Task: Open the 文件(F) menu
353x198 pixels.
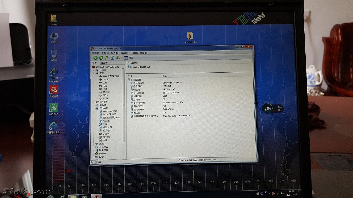Action: click(x=95, y=53)
